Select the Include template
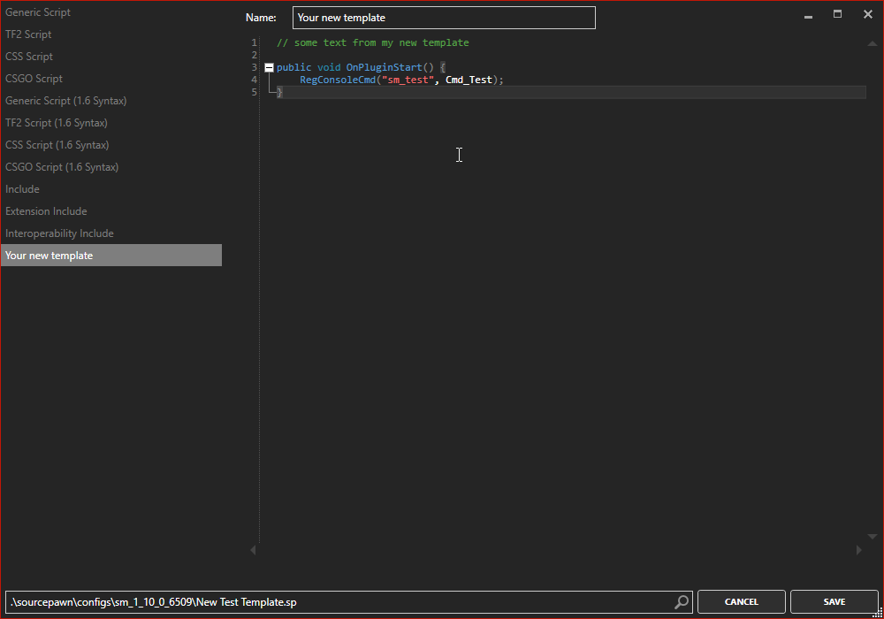This screenshot has height=619, width=884. [x=111, y=189]
